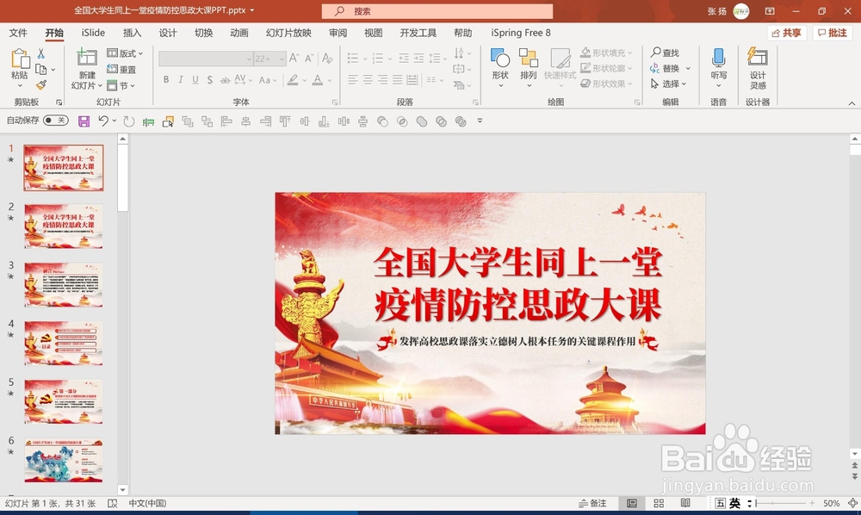861x515 pixels.
Task: Switch to Reading View icon in the status bar
Action: coord(685,504)
